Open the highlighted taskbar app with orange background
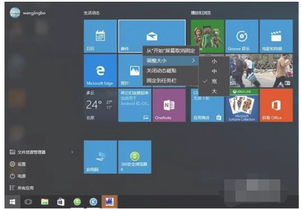The image size is (301, 209). (109, 202)
